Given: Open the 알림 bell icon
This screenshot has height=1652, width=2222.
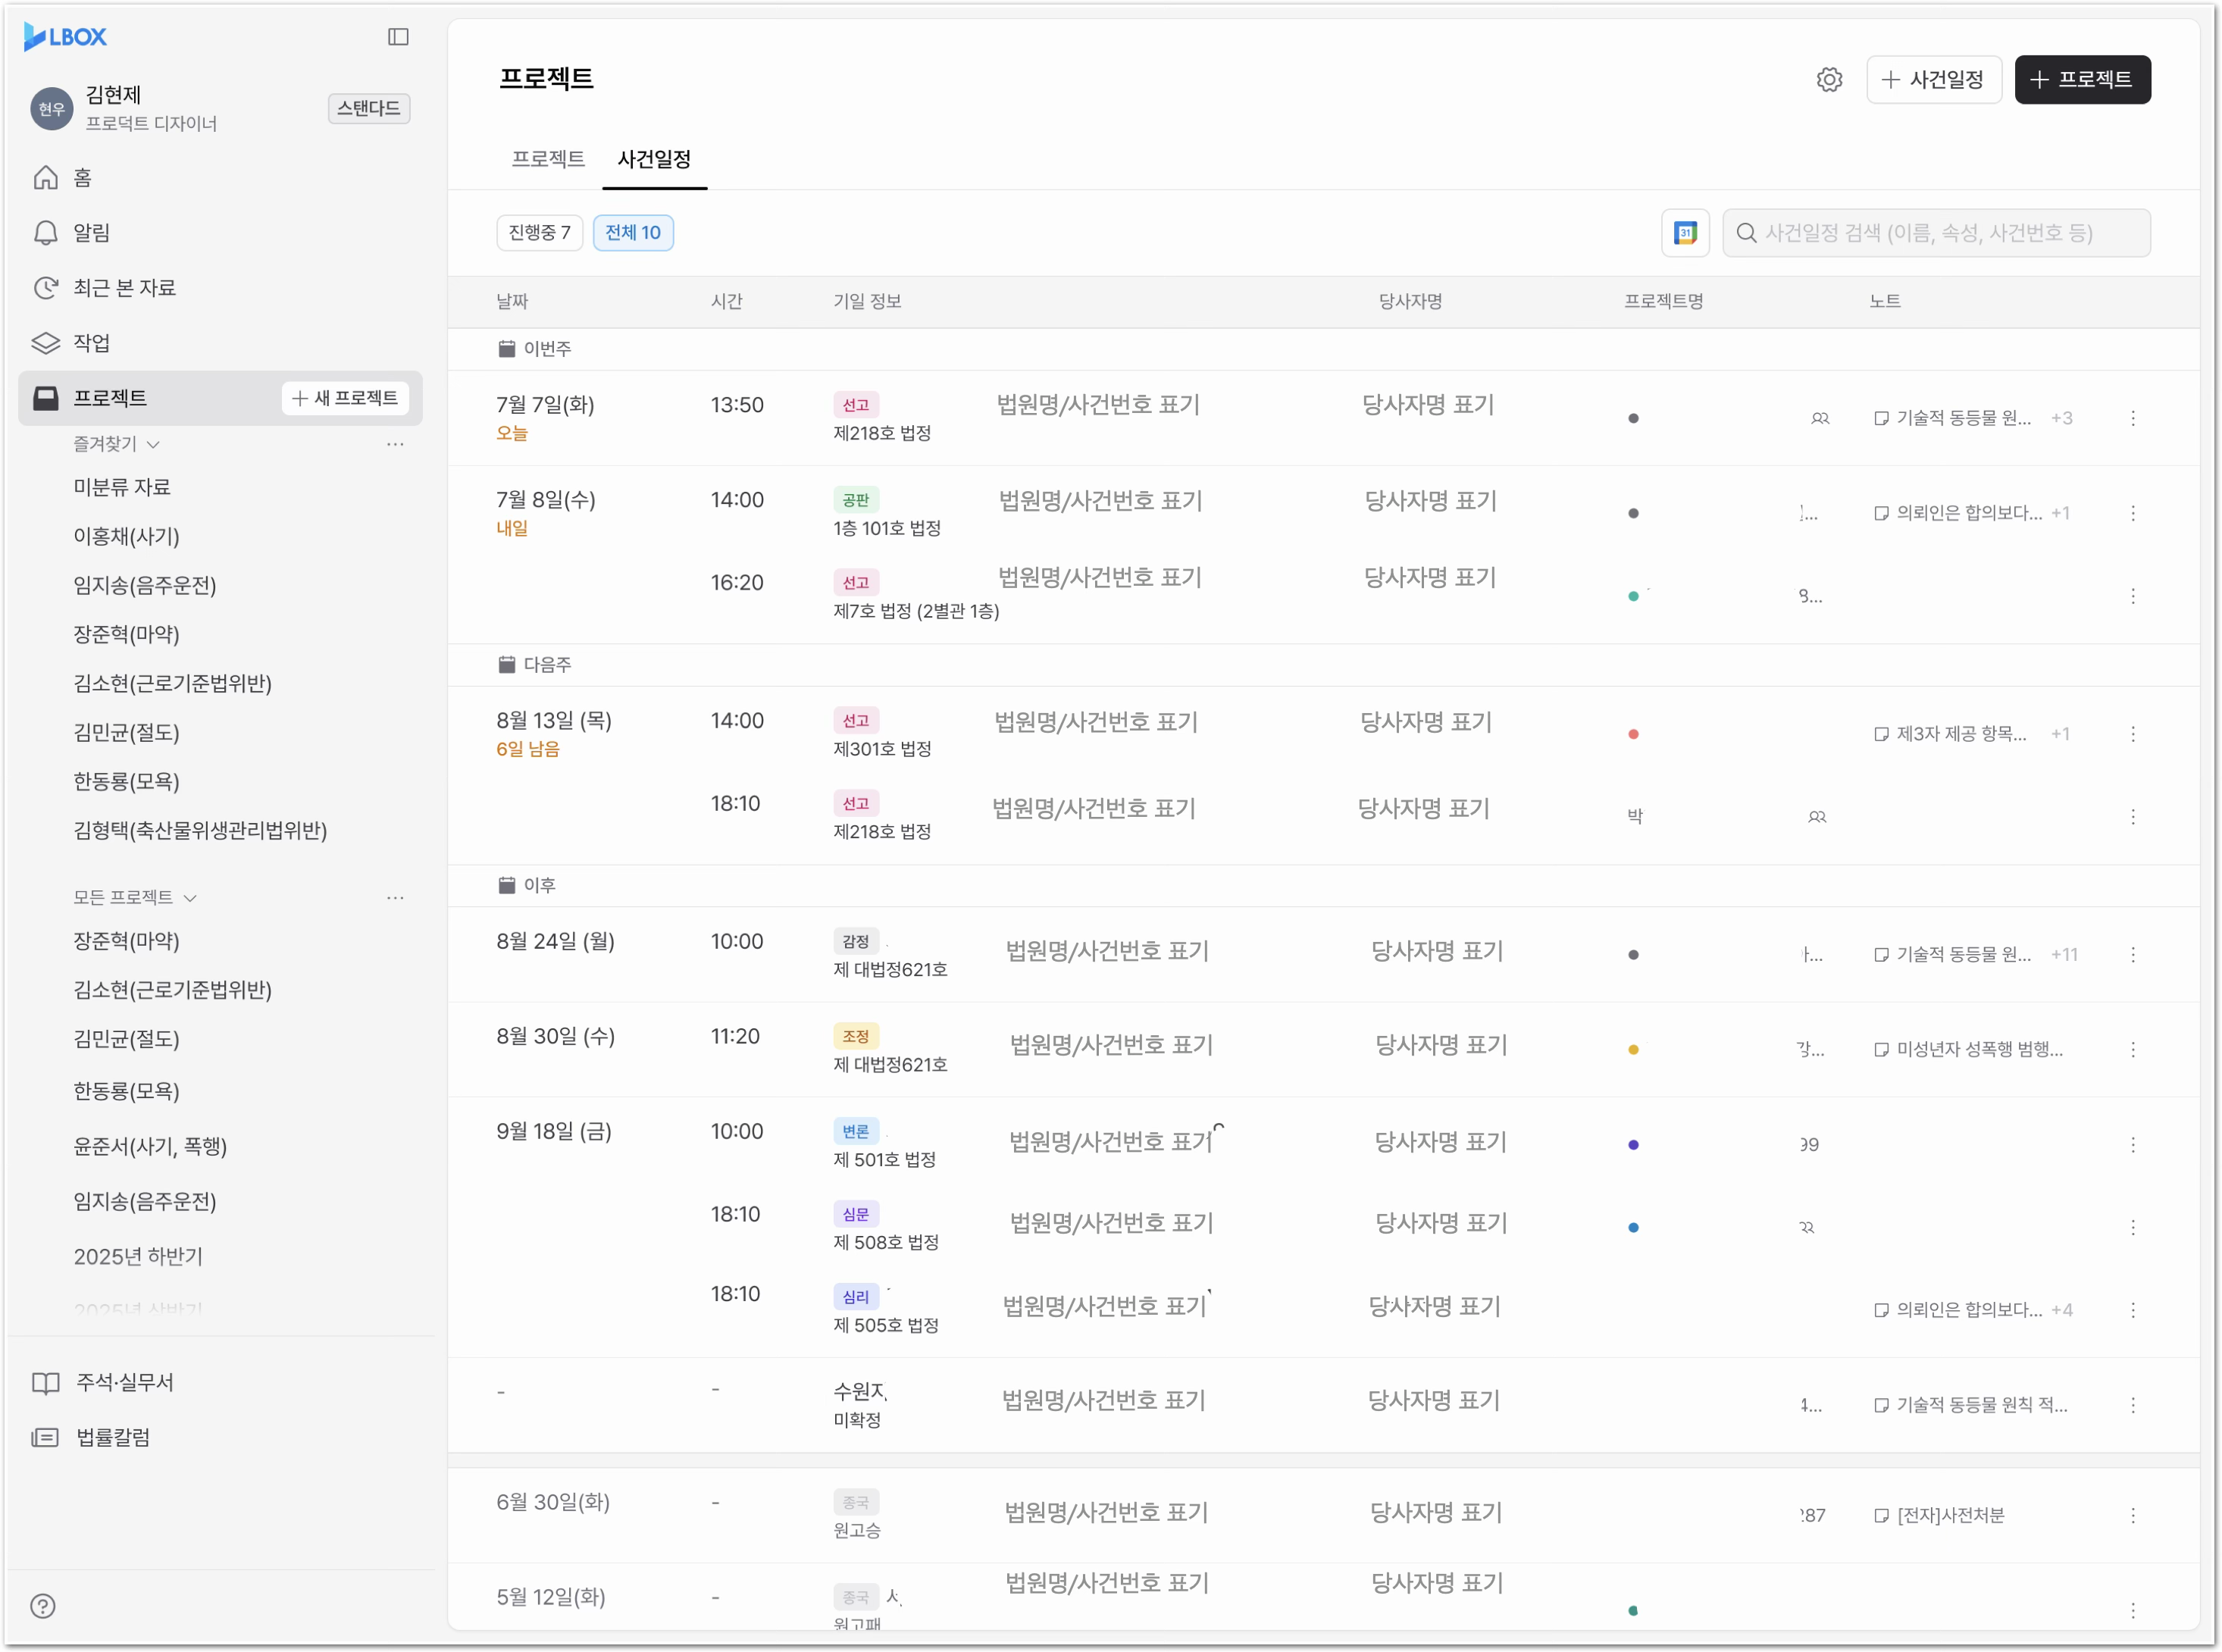Looking at the screenshot, I should click(x=46, y=233).
